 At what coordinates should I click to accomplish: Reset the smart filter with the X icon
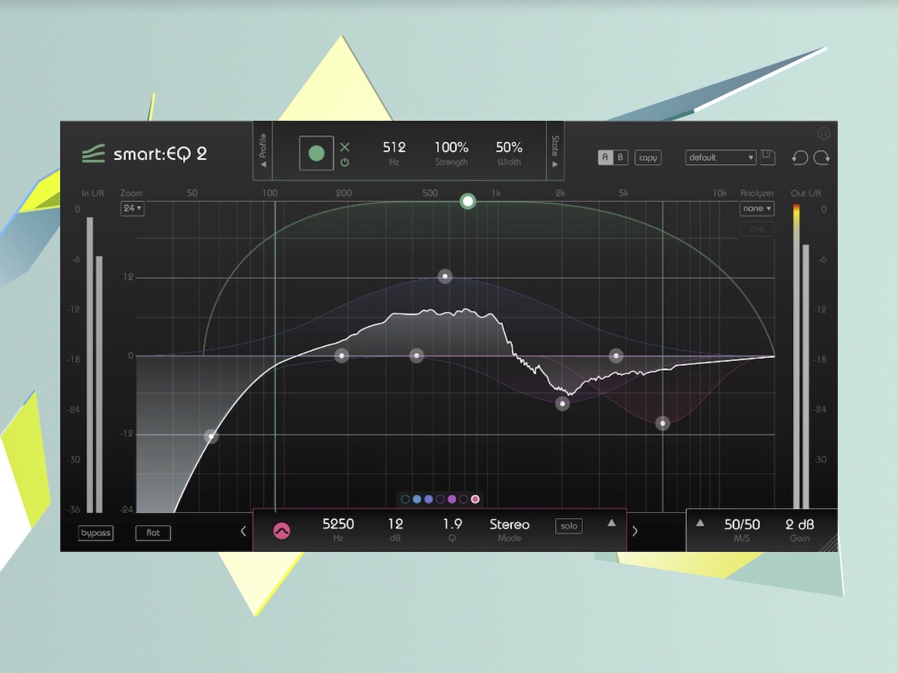344,147
